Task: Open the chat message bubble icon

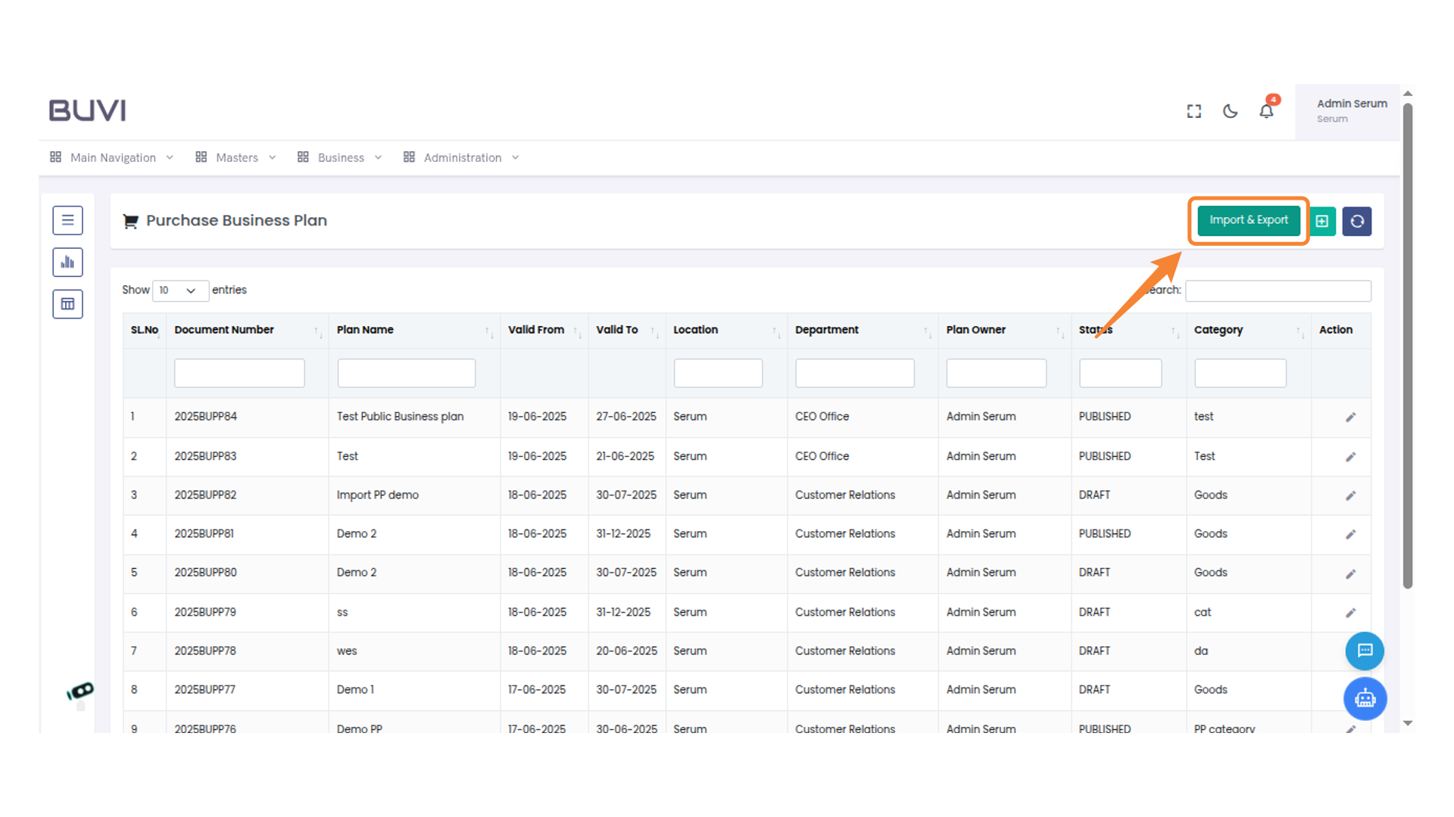Action: (1365, 651)
